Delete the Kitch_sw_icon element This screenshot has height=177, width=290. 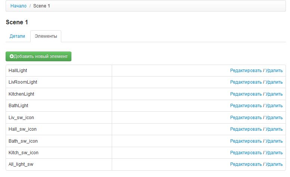[x=274, y=153]
